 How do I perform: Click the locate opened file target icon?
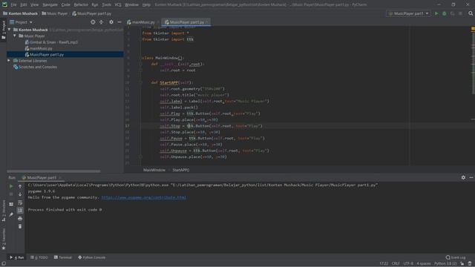coord(93,22)
